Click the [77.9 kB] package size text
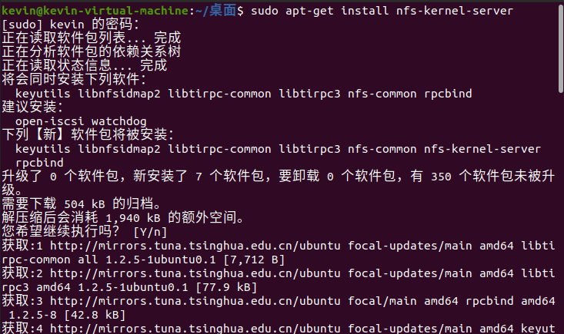This screenshot has height=334, width=564. (x=226, y=287)
